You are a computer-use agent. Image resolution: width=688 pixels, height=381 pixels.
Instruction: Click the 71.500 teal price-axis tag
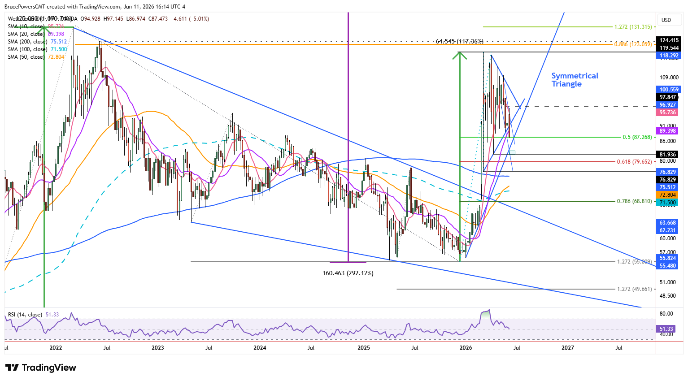pos(667,203)
